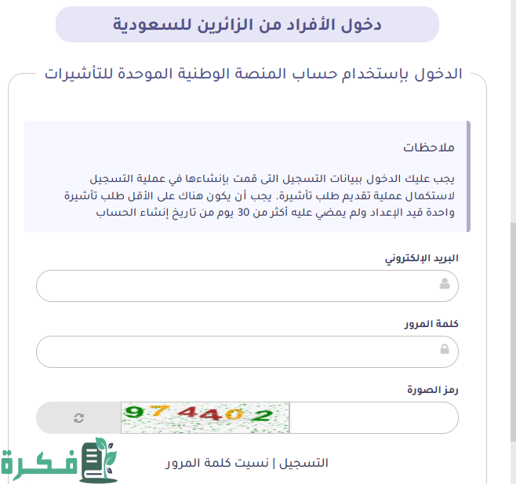Image resolution: width=516 pixels, height=484 pixels.
Task: Click the فكرة watermark text
Action: coord(38,465)
